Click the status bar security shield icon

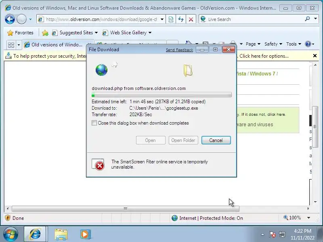pos(8,218)
